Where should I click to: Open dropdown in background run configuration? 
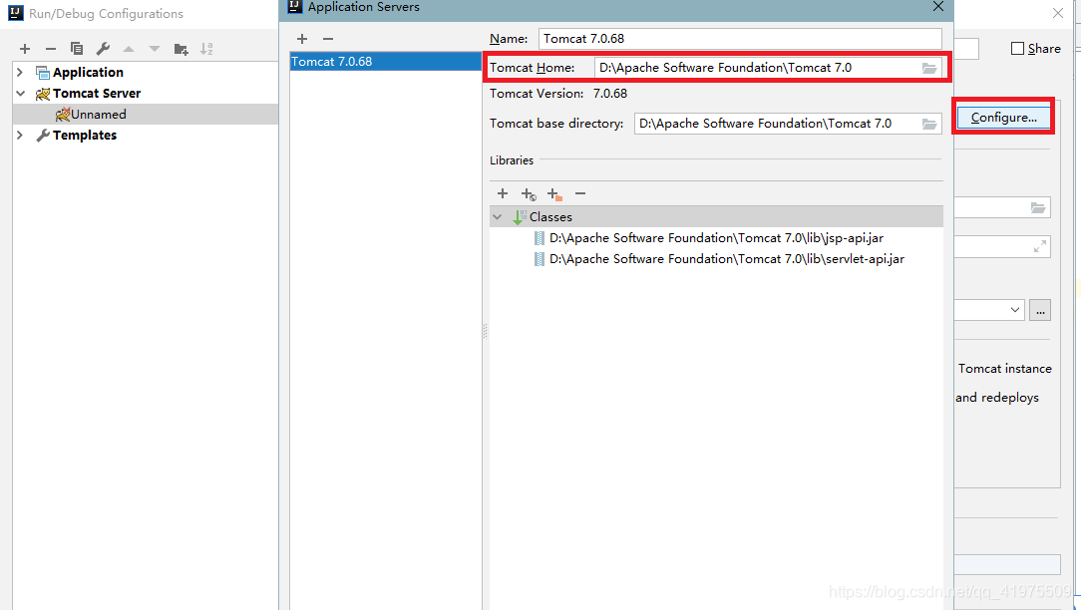pyautogui.click(x=1015, y=310)
